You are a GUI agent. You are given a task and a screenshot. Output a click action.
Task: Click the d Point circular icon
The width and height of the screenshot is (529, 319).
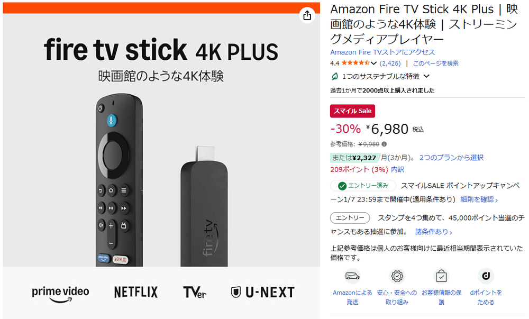(x=486, y=277)
